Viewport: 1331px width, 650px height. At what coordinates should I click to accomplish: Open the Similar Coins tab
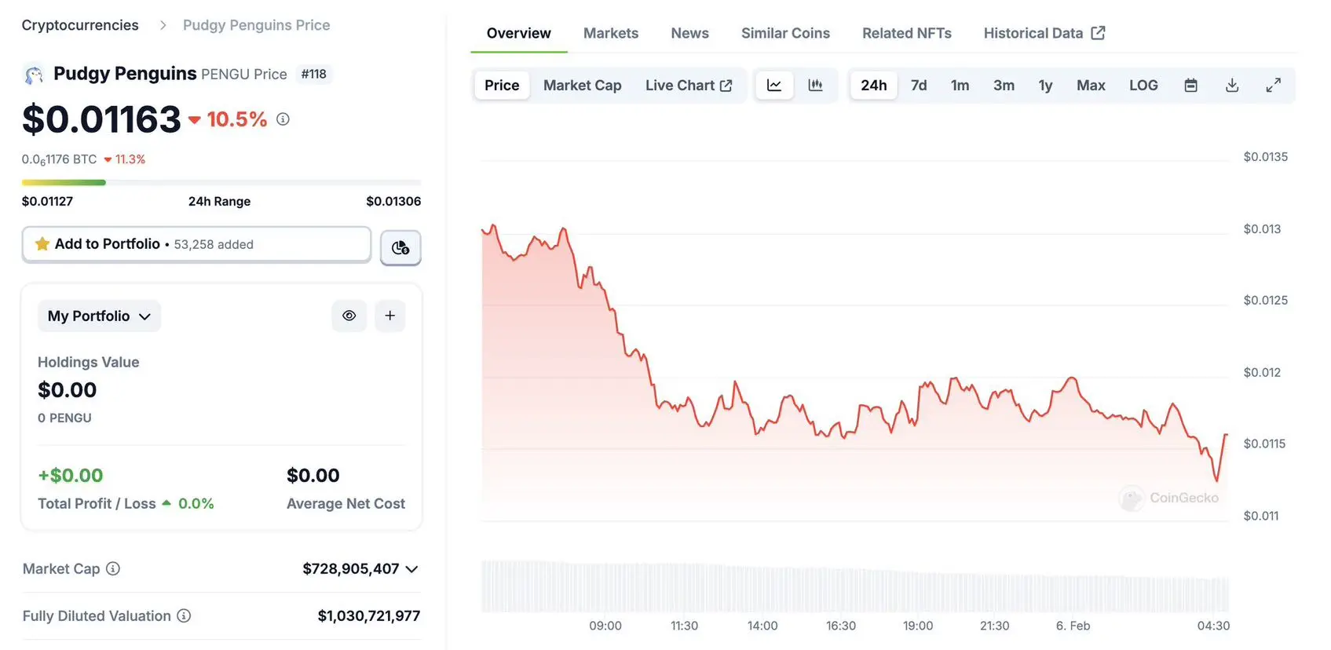tap(785, 33)
